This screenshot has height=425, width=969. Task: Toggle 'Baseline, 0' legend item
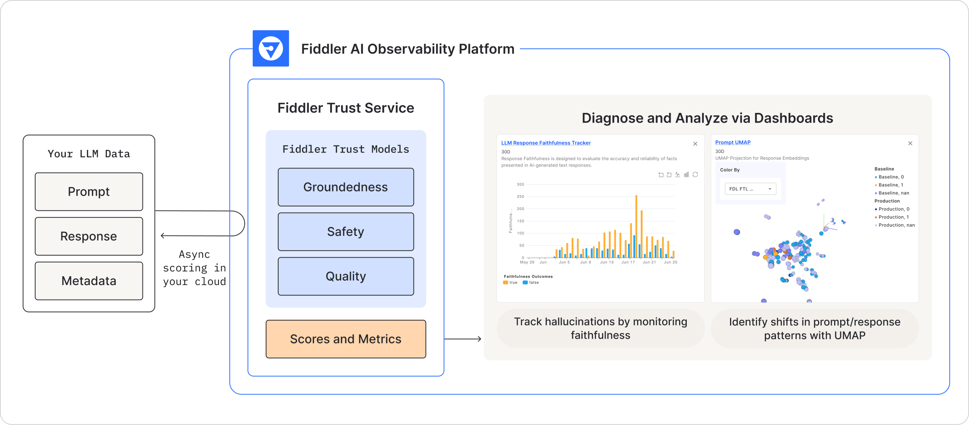click(889, 177)
